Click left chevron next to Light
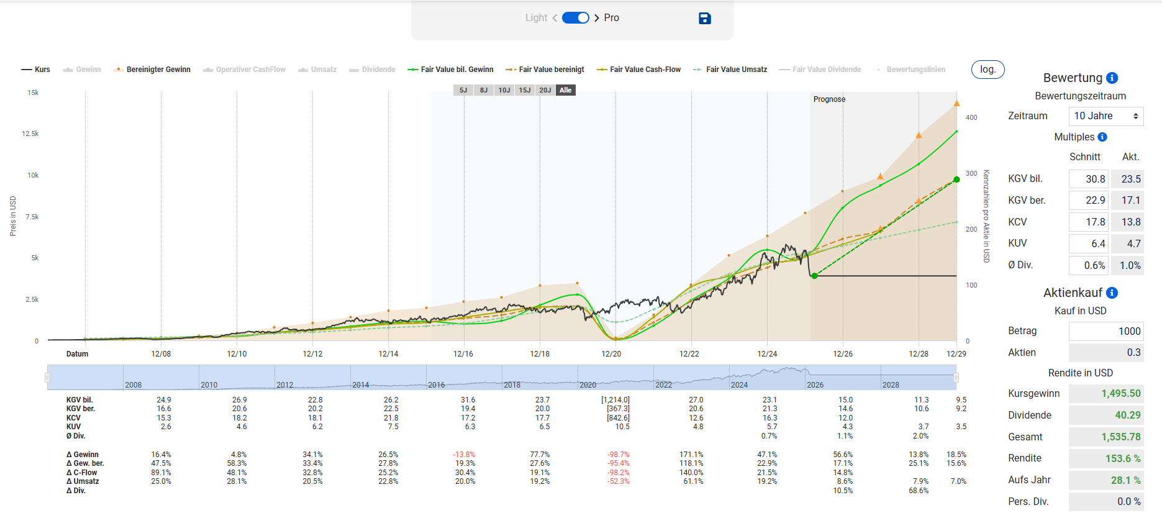The height and width of the screenshot is (518, 1162). coord(555,18)
